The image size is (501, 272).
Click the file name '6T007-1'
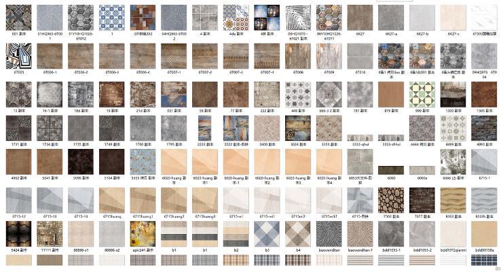pos(174,72)
